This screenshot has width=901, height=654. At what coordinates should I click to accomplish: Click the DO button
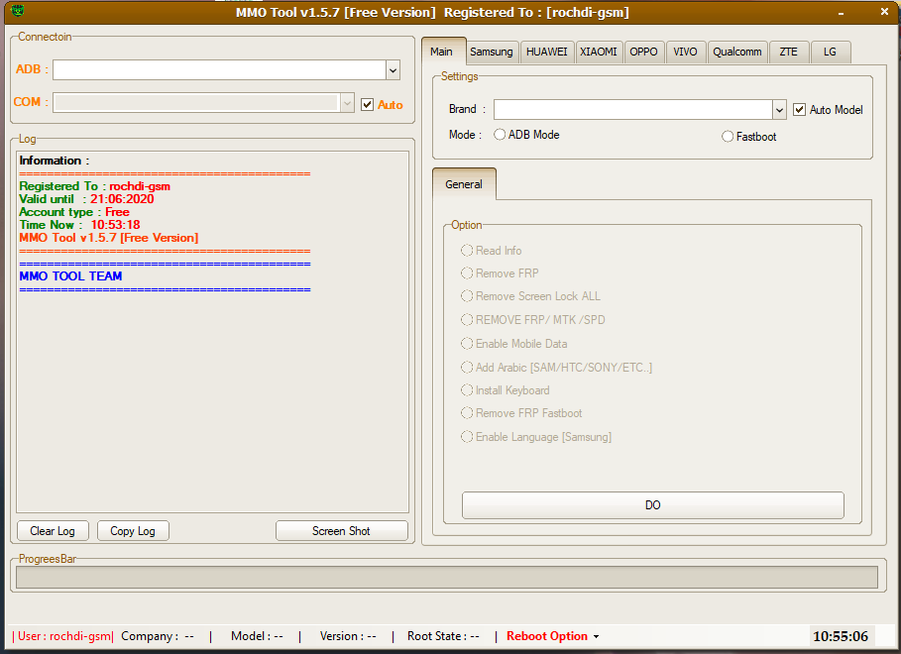[653, 505]
